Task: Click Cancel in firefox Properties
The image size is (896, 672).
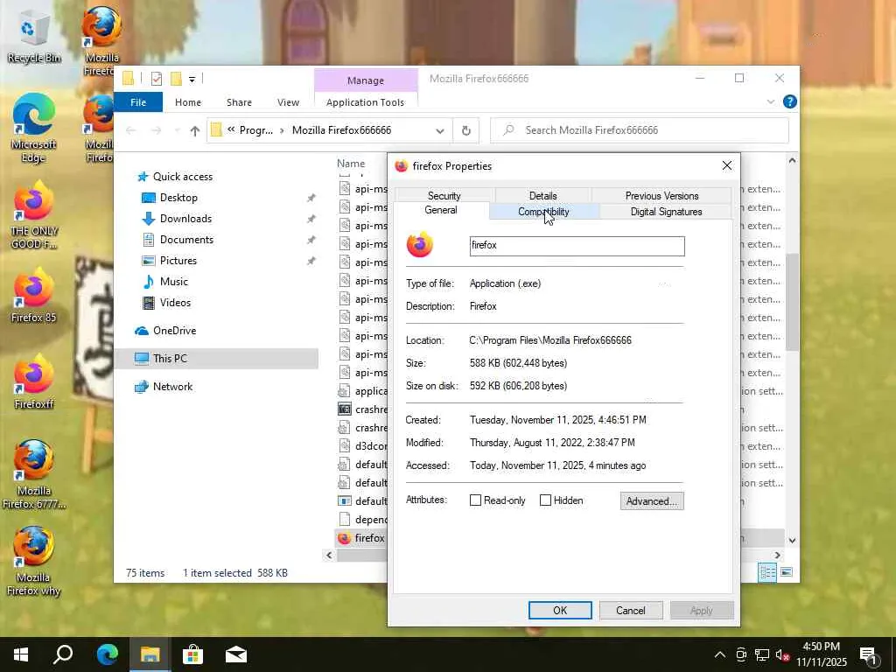Action: point(631,610)
